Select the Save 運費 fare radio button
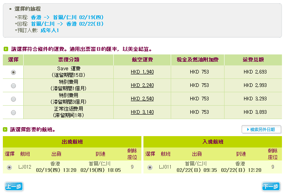284x193 pixels. click(13, 72)
